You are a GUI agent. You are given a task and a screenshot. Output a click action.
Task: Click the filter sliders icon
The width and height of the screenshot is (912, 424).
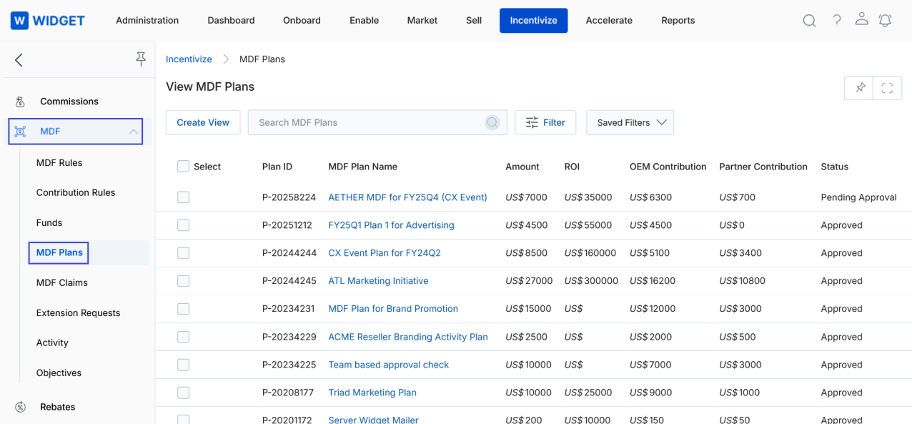coord(532,122)
